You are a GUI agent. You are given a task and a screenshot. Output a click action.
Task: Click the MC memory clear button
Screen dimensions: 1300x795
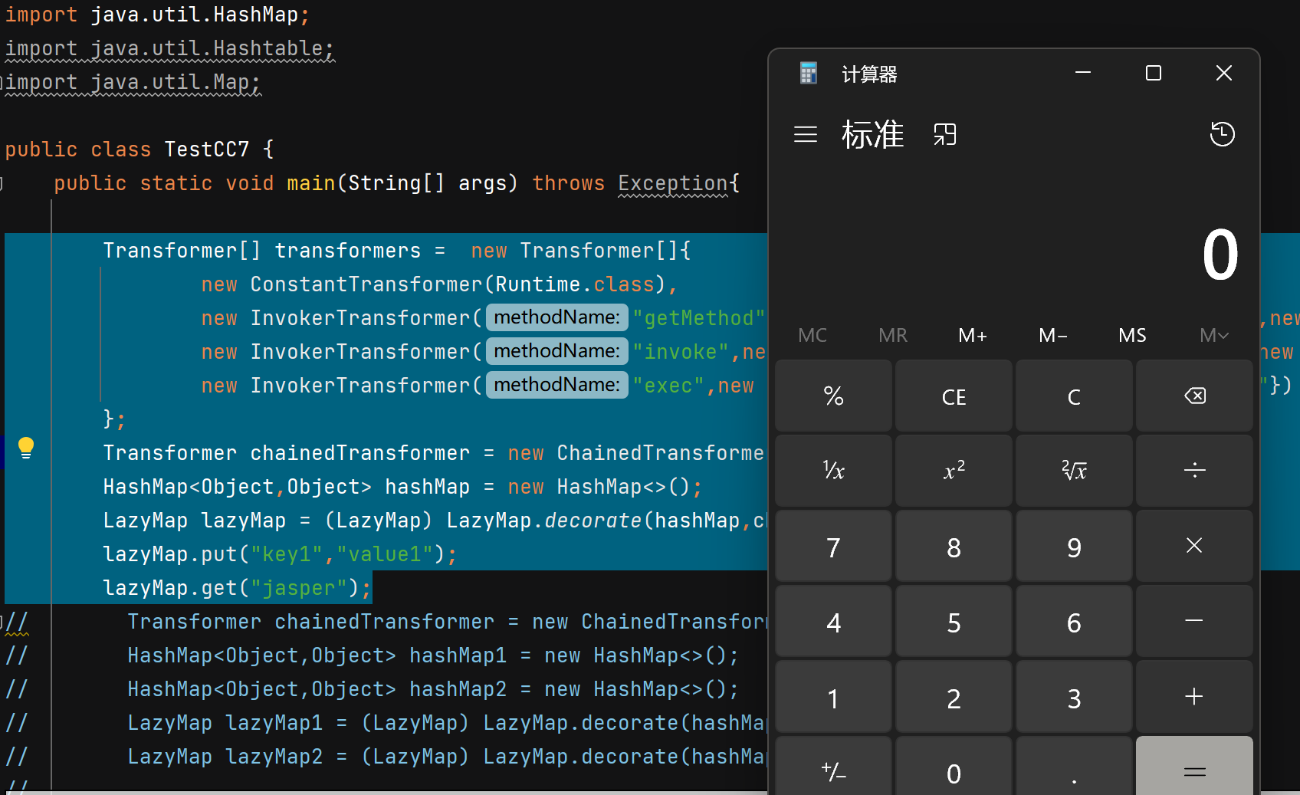812,335
